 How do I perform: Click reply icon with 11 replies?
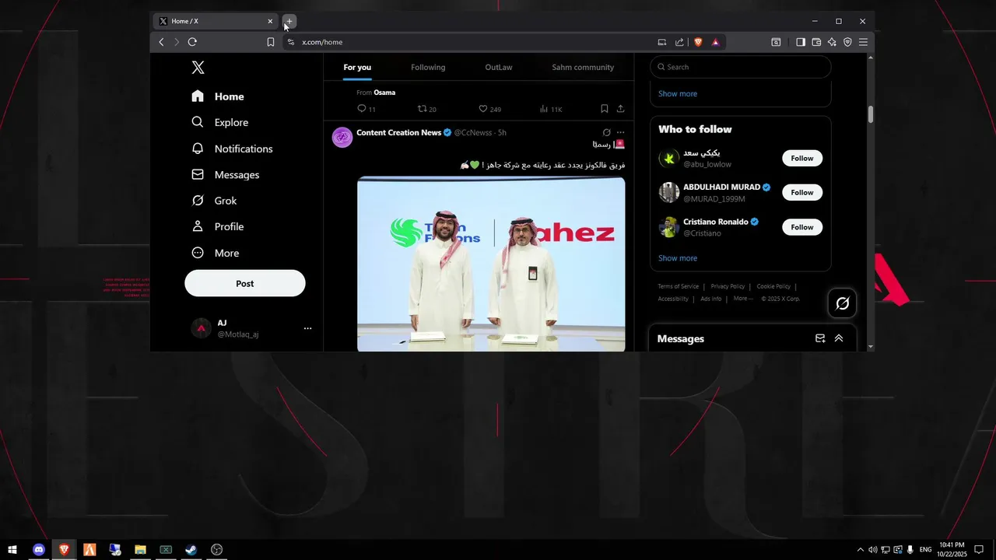click(x=361, y=109)
